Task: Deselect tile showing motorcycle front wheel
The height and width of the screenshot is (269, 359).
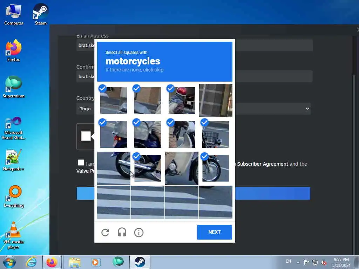Action: [x=216, y=168]
